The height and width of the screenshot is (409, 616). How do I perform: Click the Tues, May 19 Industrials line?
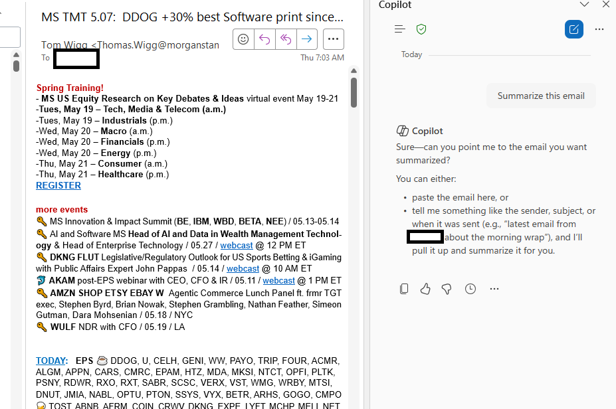pyautogui.click(x=104, y=120)
